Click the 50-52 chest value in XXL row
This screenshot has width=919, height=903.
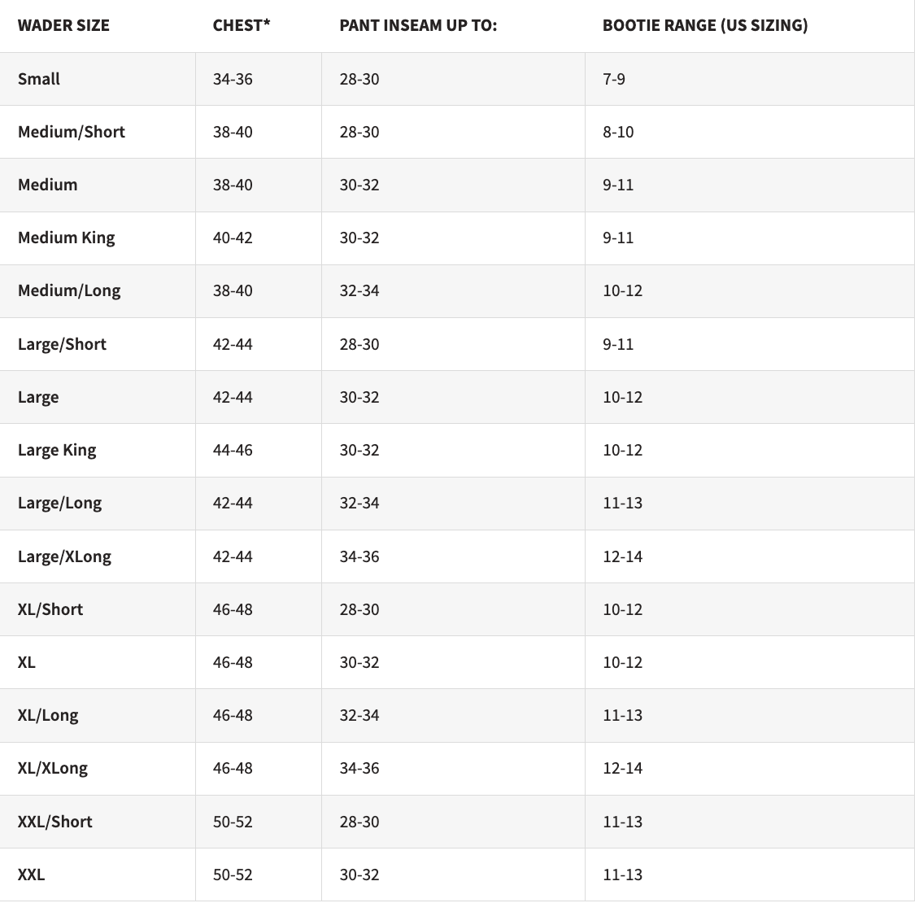(233, 875)
